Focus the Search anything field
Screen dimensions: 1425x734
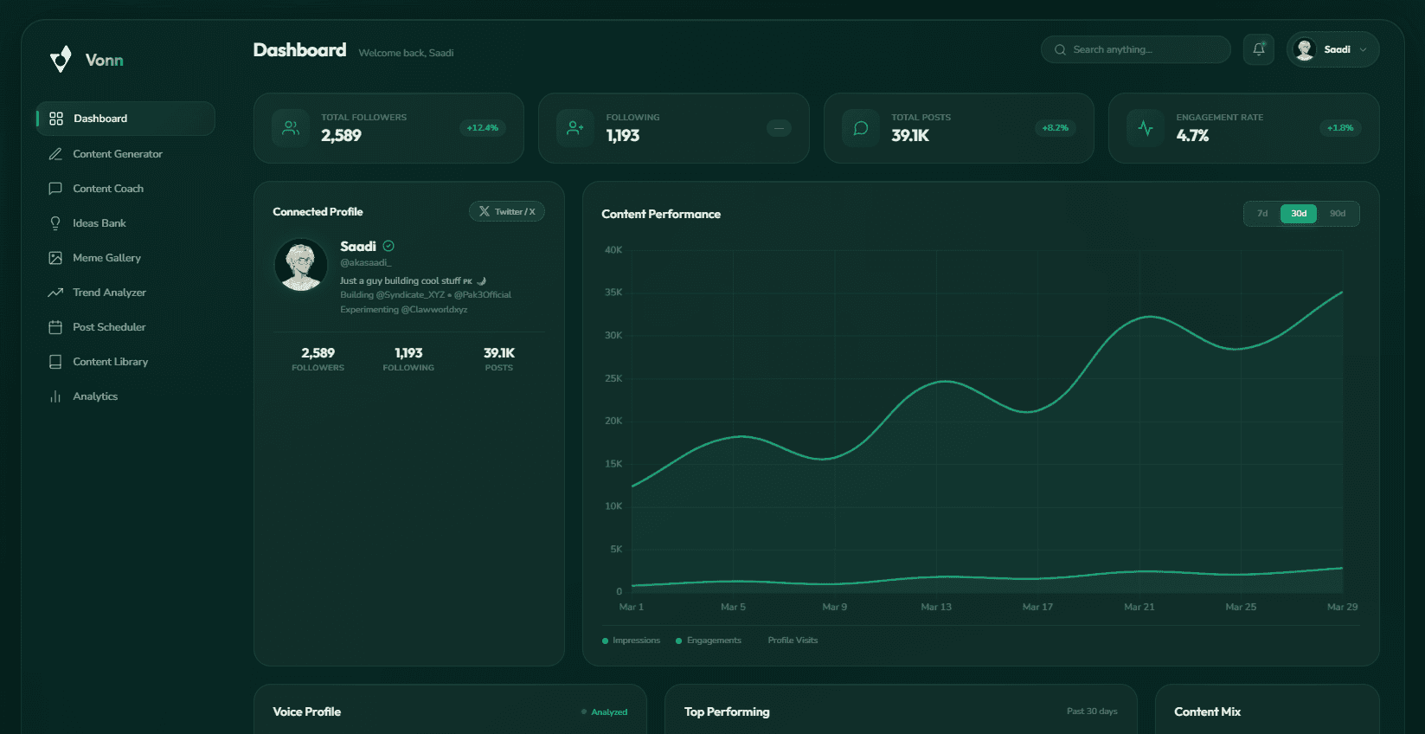1135,49
